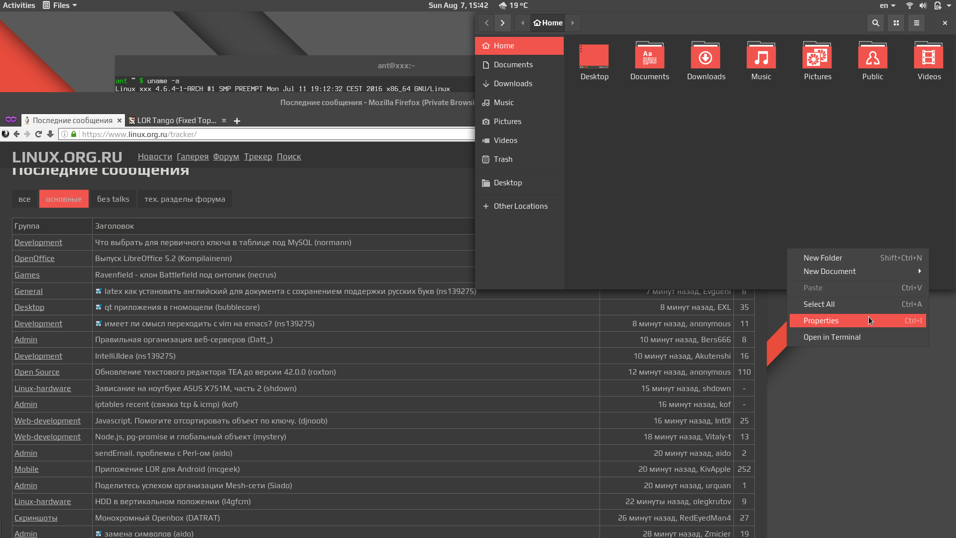Open weather indicator showing 19 °C
Viewport: 956px width, 538px height.
pos(513,5)
